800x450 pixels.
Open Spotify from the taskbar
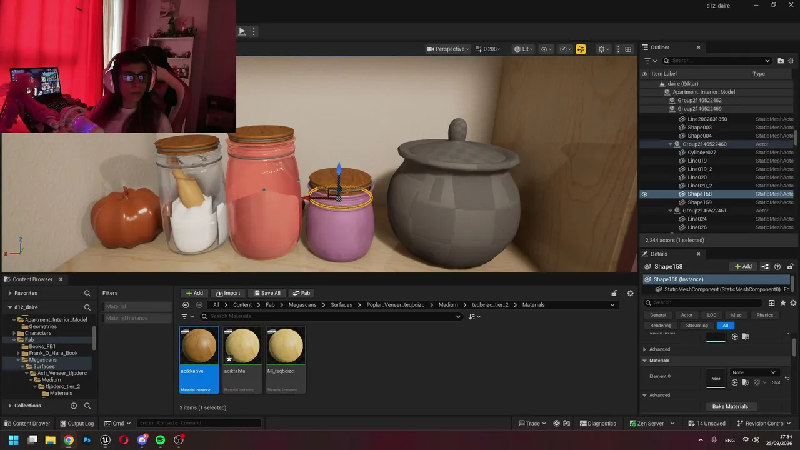(x=160, y=440)
